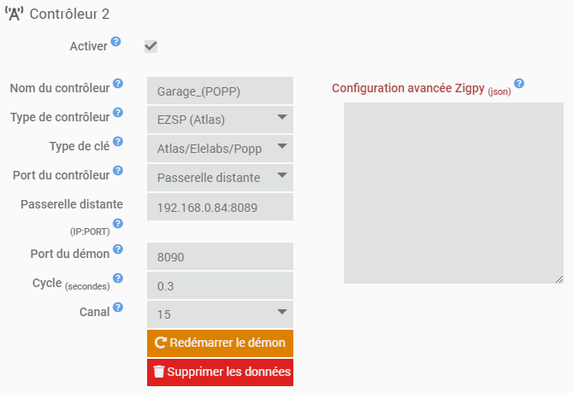573x393 pixels.
Task: Click help icon beside Cycle (secondes)
Action: tap(118, 279)
